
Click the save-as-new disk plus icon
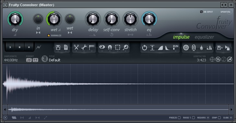coord(220,48)
